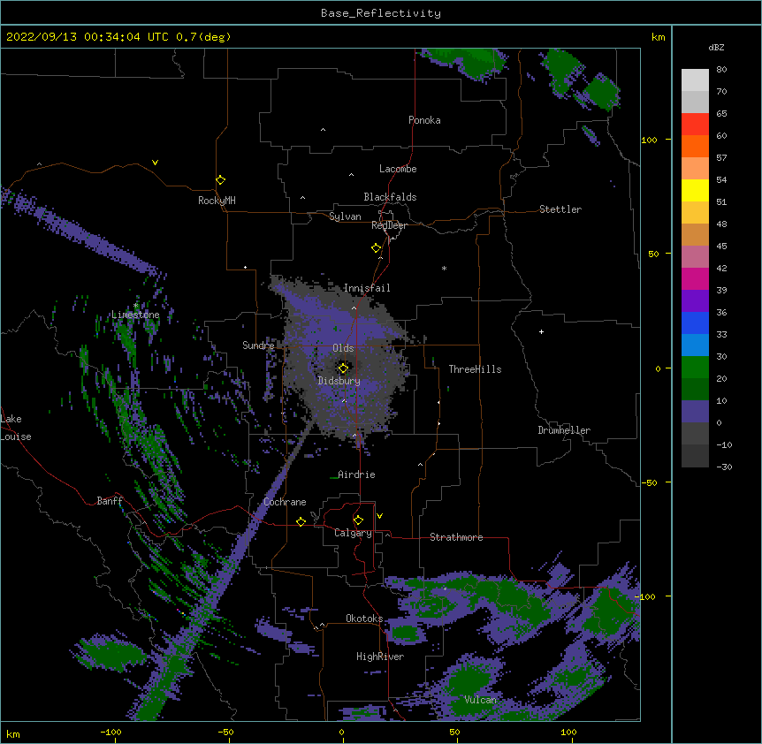Click the RockyMH label
The width and height of the screenshot is (762, 744).
click(217, 201)
